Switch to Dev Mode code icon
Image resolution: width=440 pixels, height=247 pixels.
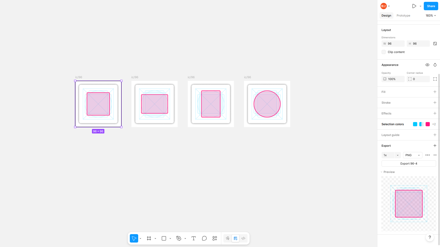tap(243, 238)
